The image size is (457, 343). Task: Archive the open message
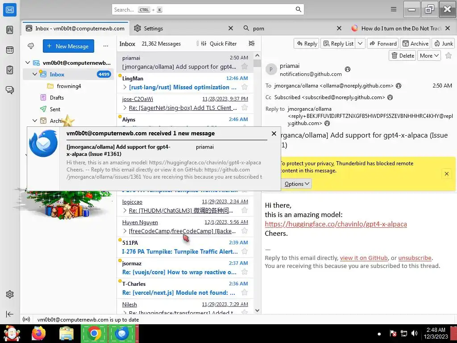[415, 43]
